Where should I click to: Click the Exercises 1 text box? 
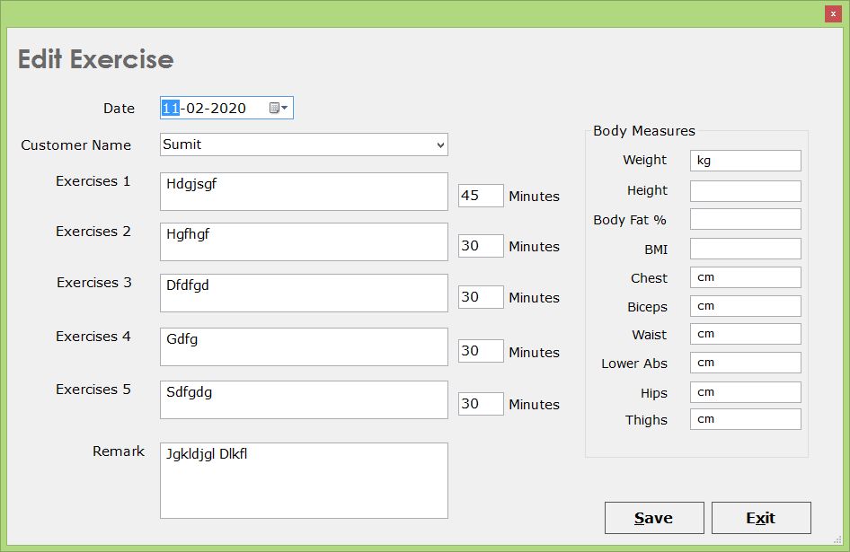coord(304,191)
